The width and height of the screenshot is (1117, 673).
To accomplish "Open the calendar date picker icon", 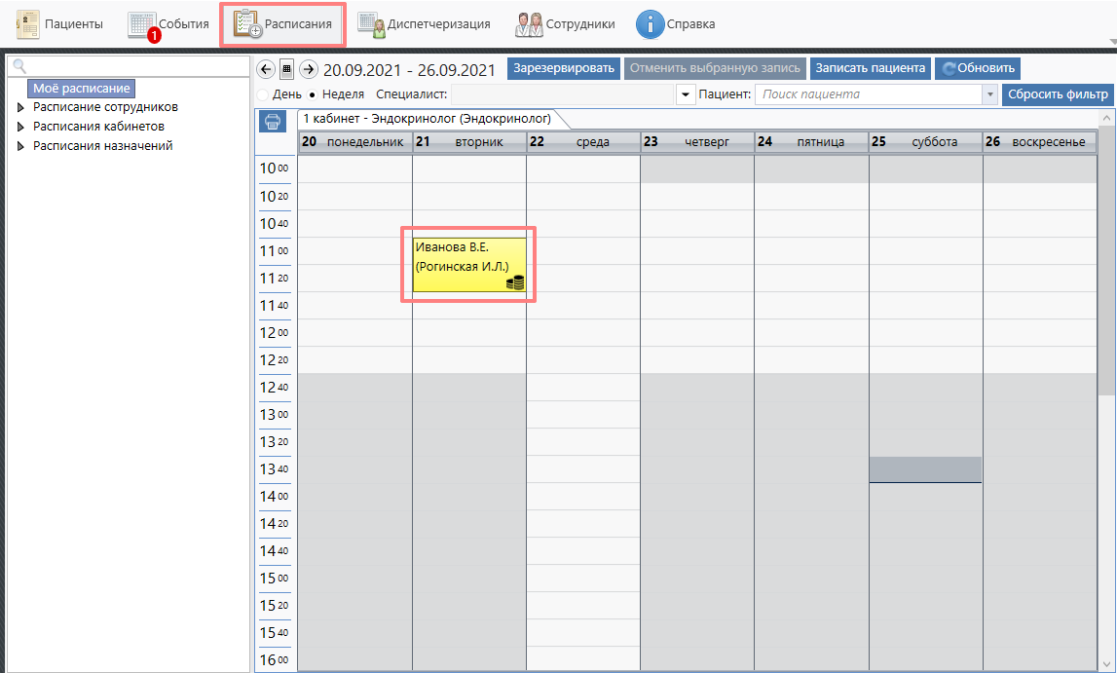I will click(x=286, y=69).
